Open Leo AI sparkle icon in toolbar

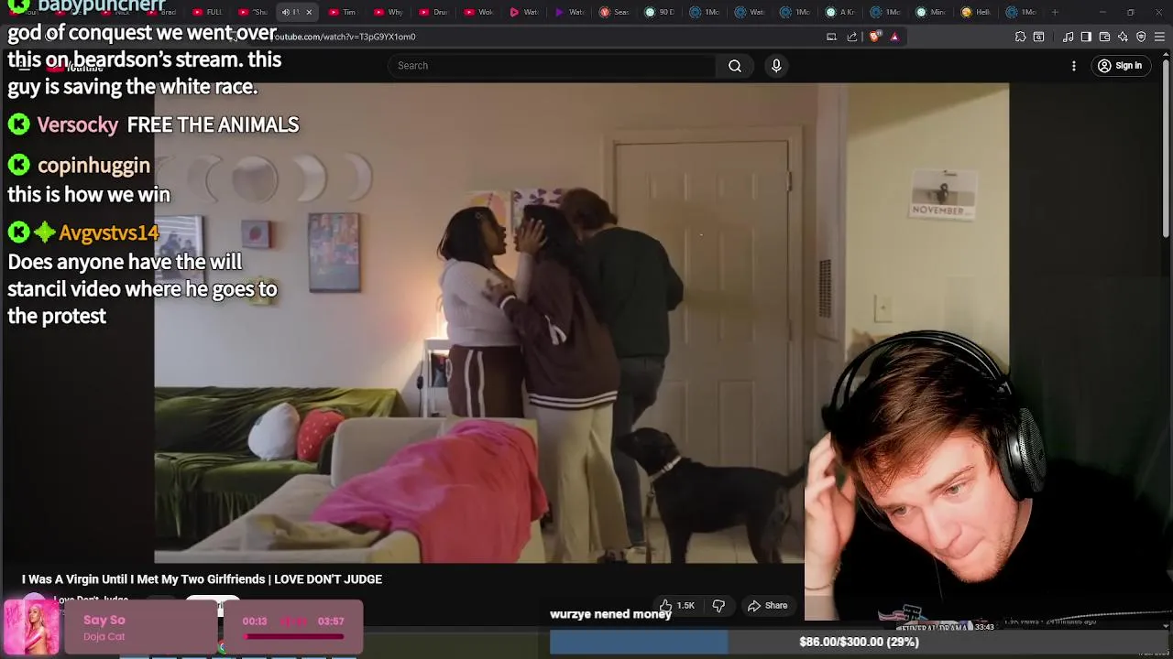tap(1123, 37)
